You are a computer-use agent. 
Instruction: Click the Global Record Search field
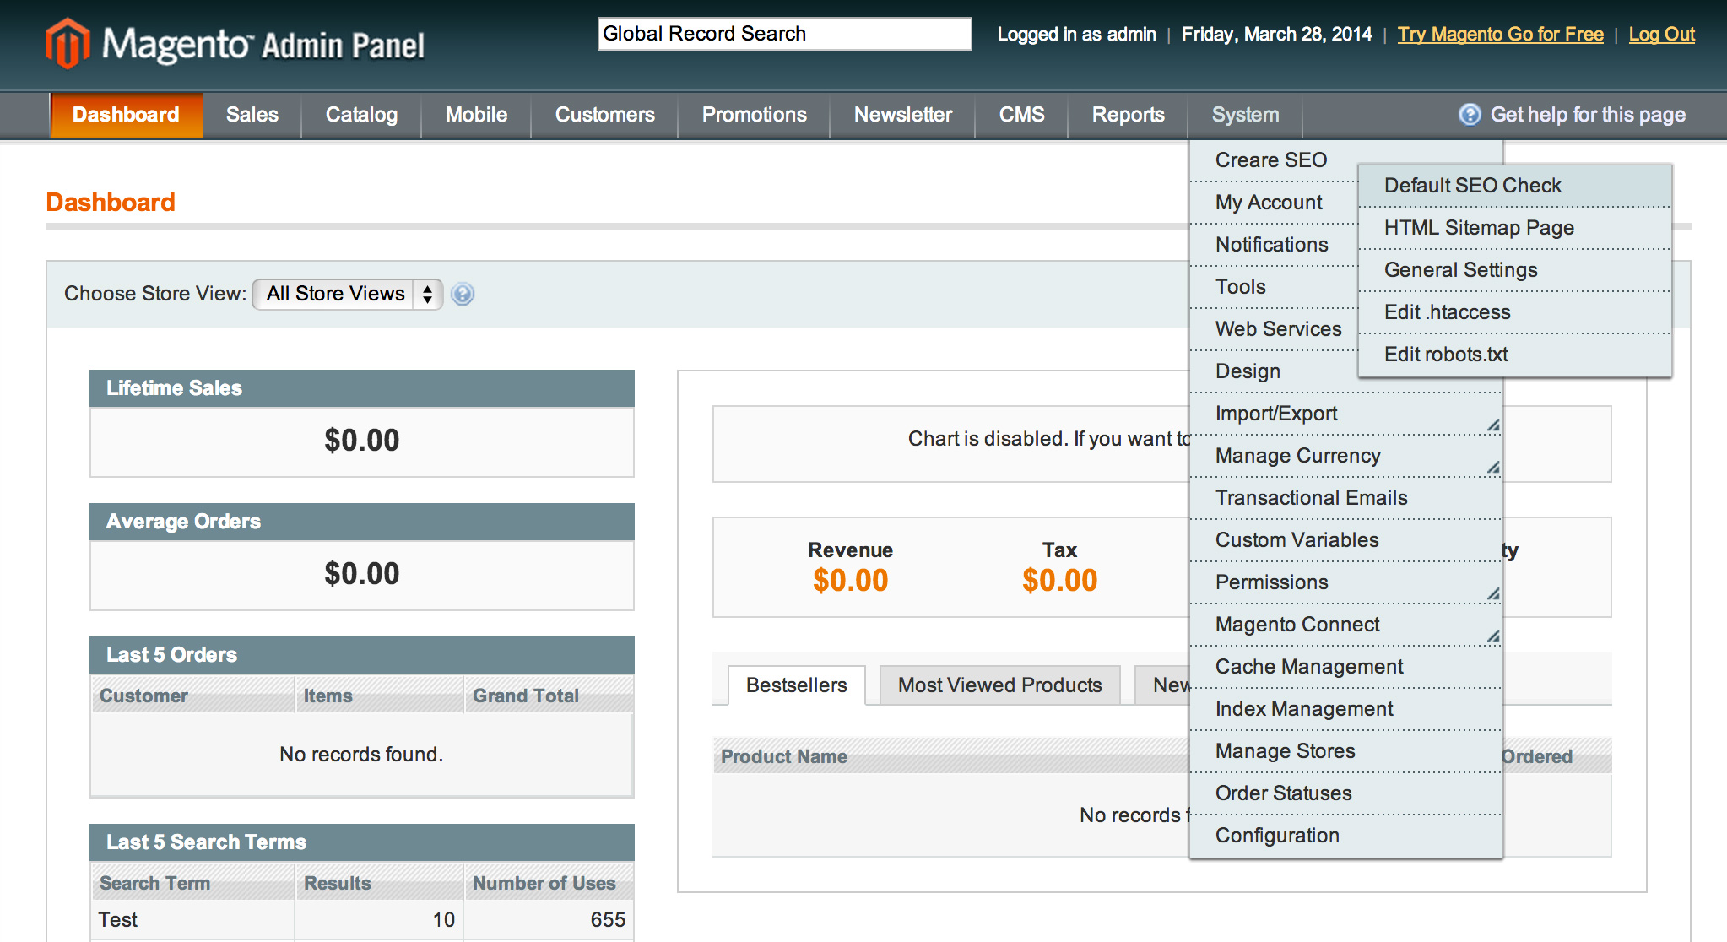click(x=784, y=34)
